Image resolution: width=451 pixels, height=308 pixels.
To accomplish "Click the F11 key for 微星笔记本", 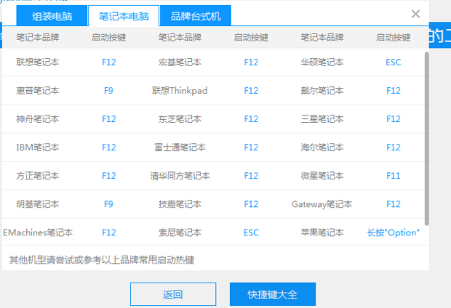I will [x=394, y=176].
